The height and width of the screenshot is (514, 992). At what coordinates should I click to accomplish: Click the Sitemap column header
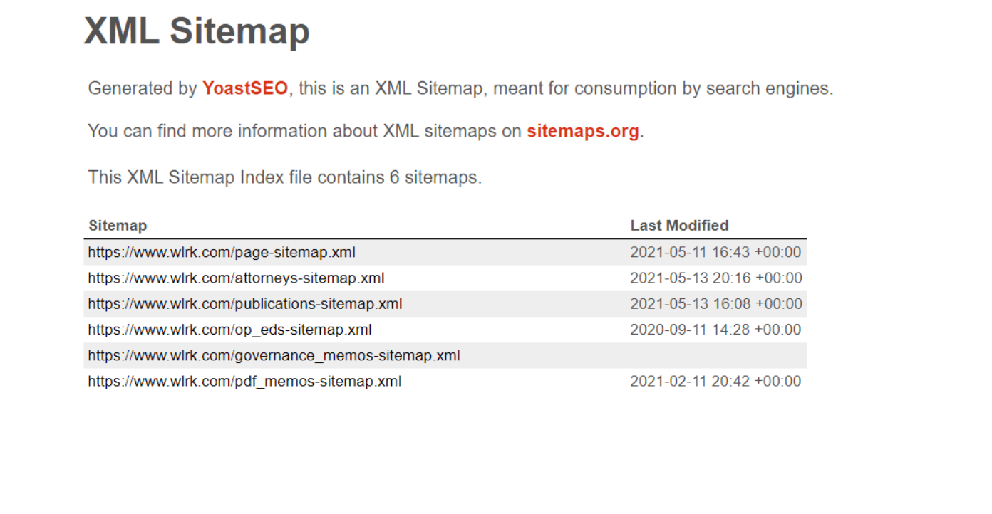coord(118,226)
